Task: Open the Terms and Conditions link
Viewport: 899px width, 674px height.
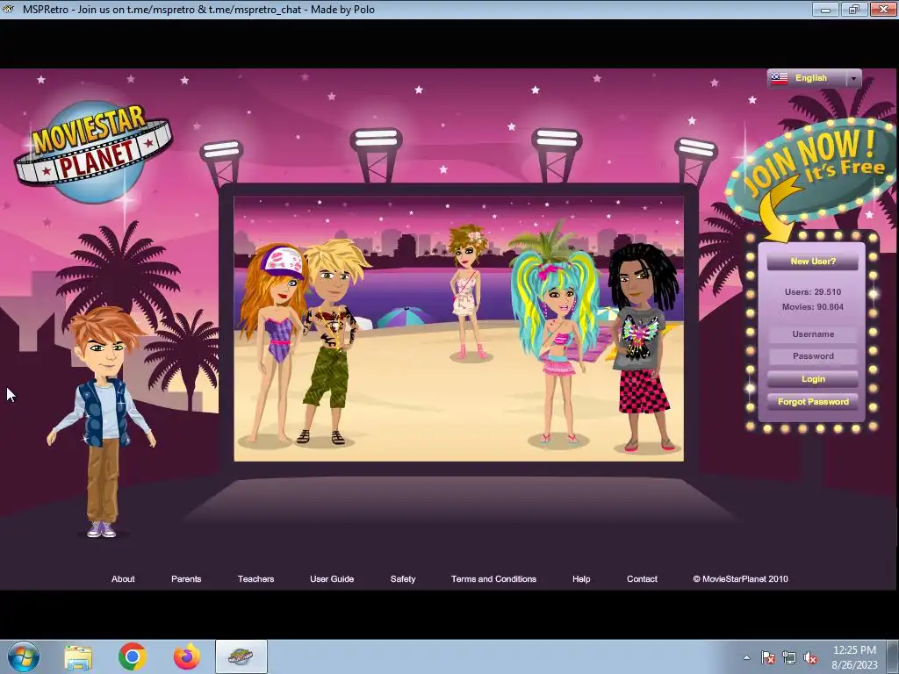Action: [x=493, y=579]
